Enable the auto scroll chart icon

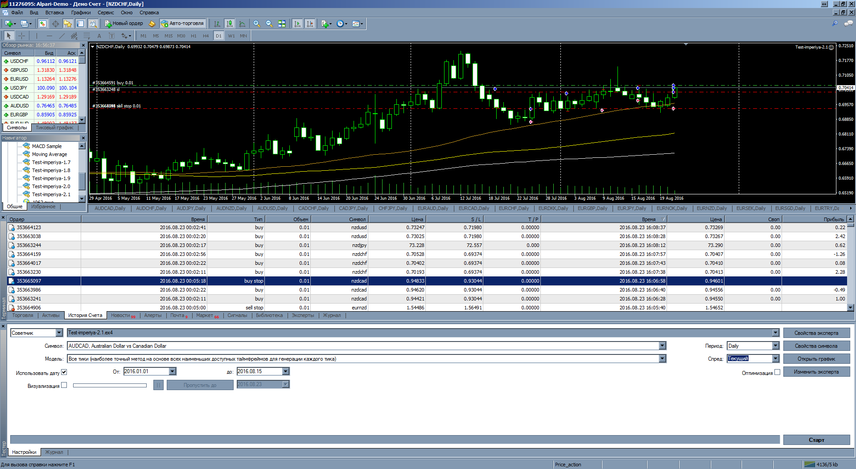tap(297, 24)
